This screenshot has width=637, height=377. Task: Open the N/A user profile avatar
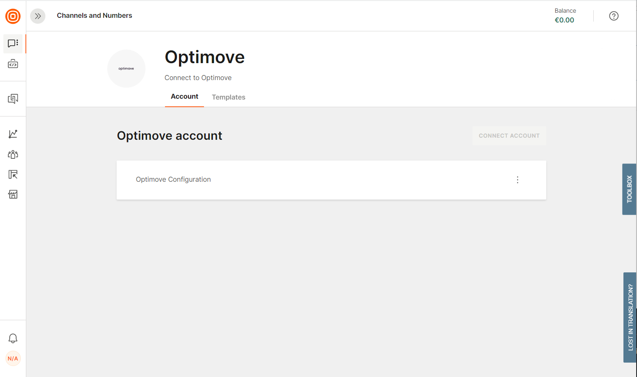click(13, 358)
